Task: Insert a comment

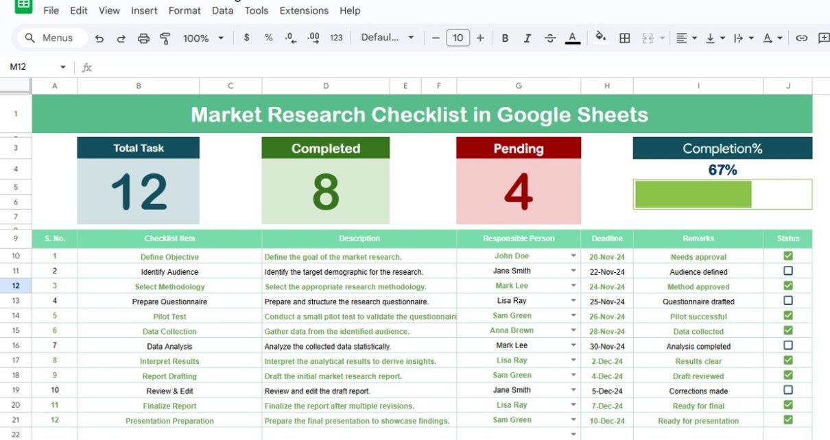Action: [824, 38]
